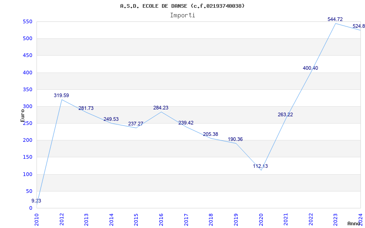
Task: Select the 239.42 data label
Action: 186,123
